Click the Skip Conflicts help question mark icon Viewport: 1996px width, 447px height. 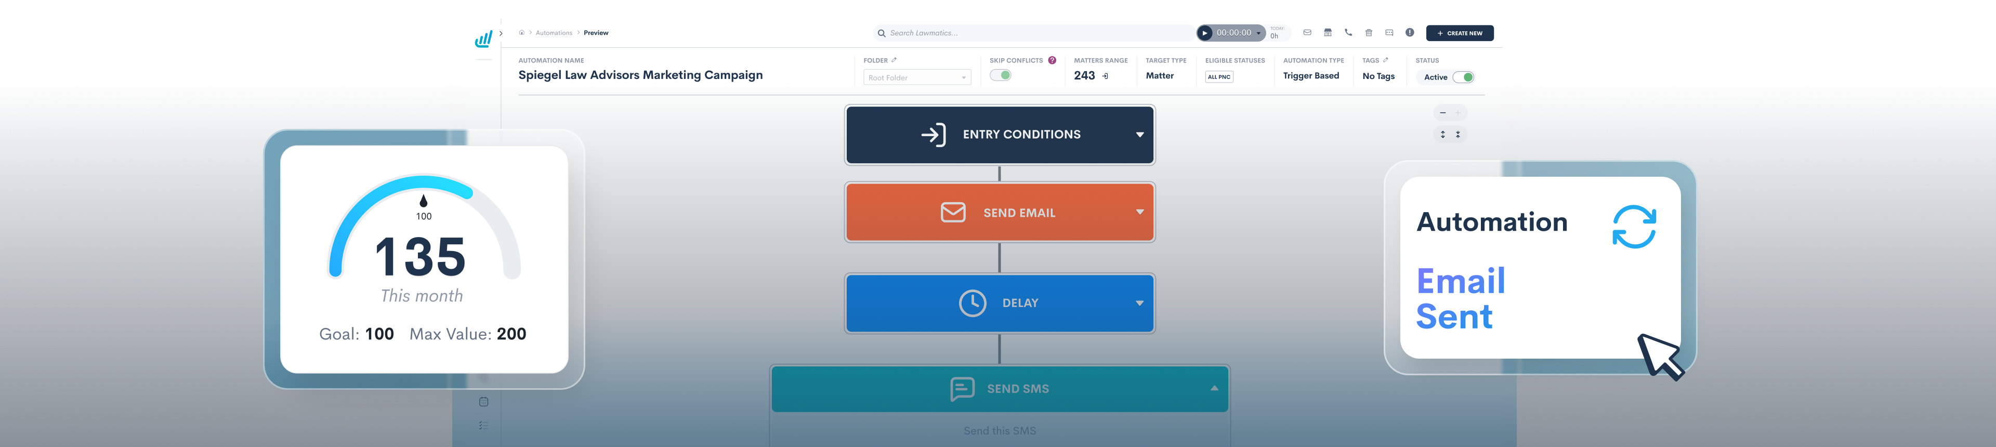click(x=1052, y=60)
